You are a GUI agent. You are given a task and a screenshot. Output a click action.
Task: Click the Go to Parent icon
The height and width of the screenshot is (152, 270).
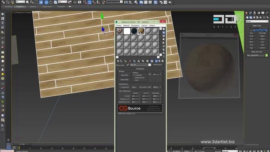[159, 61]
